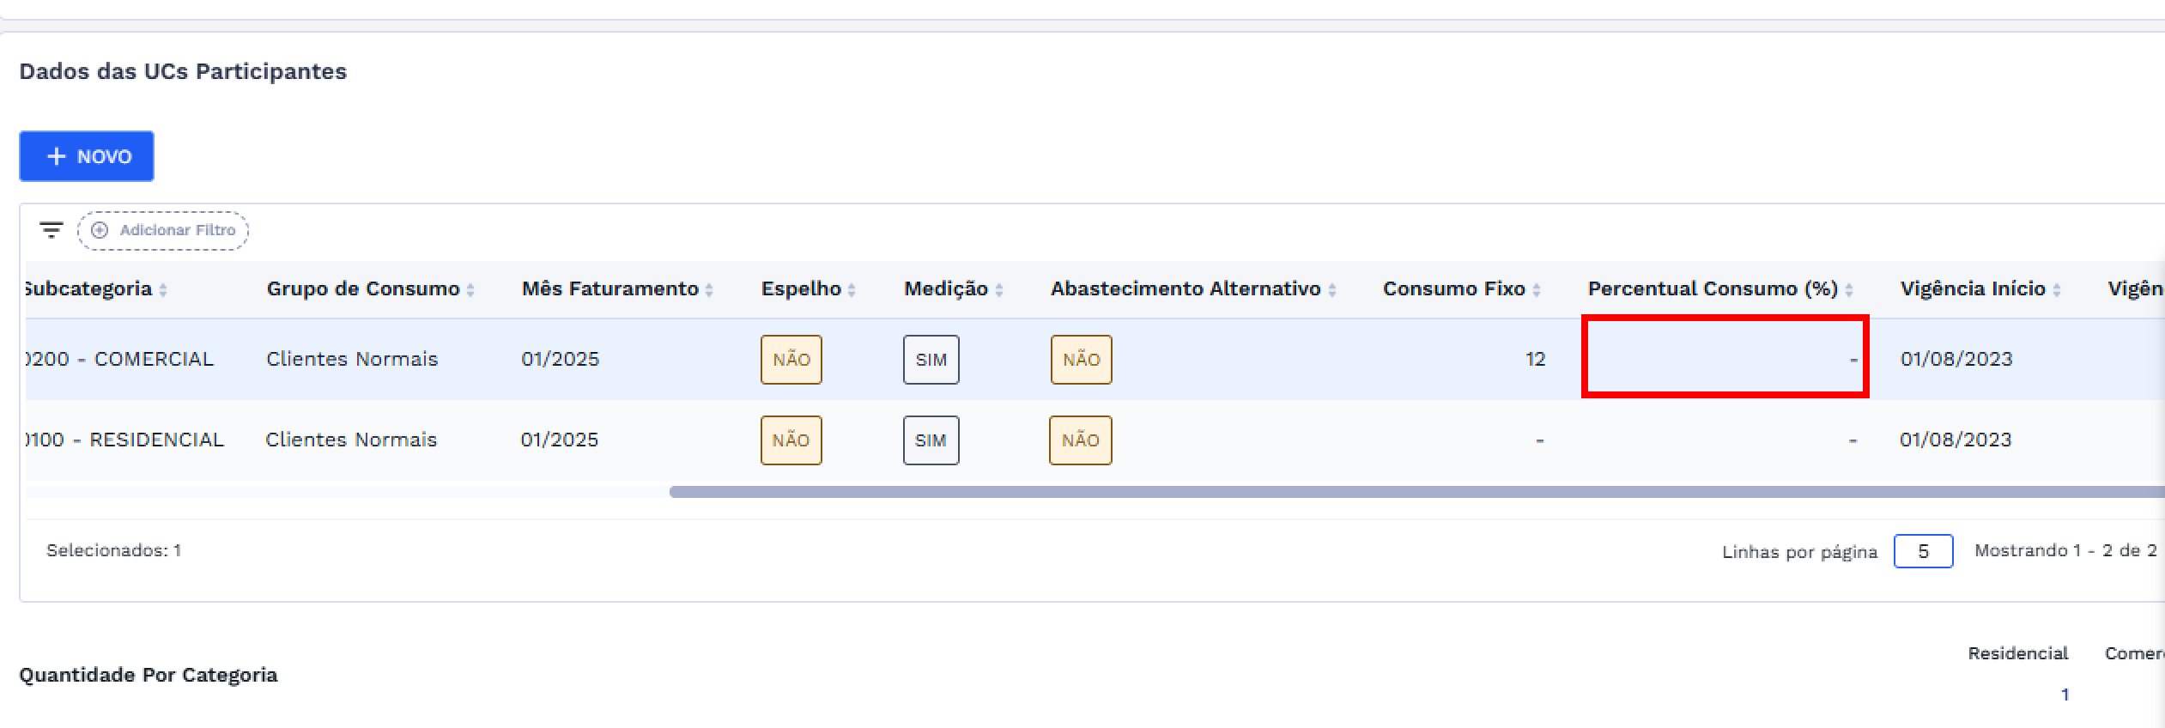2165x728 pixels.
Task: Click Abastecimento NÃO badge in RESIDENCIAL row
Action: coord(1080,440)
